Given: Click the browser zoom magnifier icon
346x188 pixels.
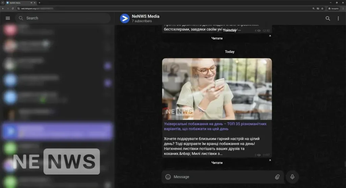Looking at the screenshot, I should tap(313, 8).
